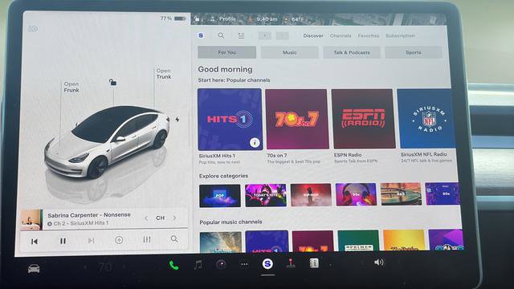
Task: Open the Today's Hits category
Action: [x=266, y=195]
